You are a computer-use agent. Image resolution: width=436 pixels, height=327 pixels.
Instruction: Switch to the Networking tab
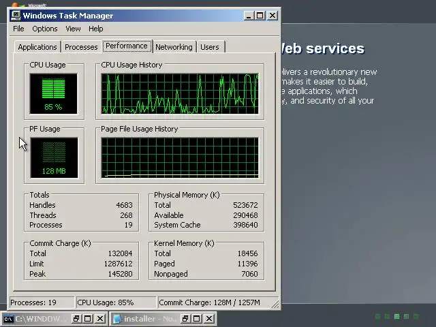coord(174,47)
